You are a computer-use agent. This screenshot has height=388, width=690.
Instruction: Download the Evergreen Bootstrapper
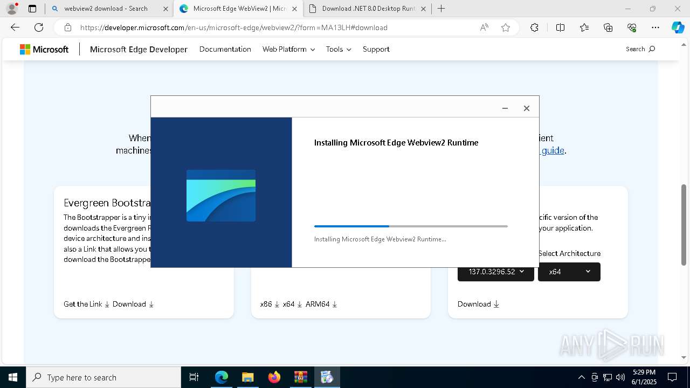click(133, 304)
